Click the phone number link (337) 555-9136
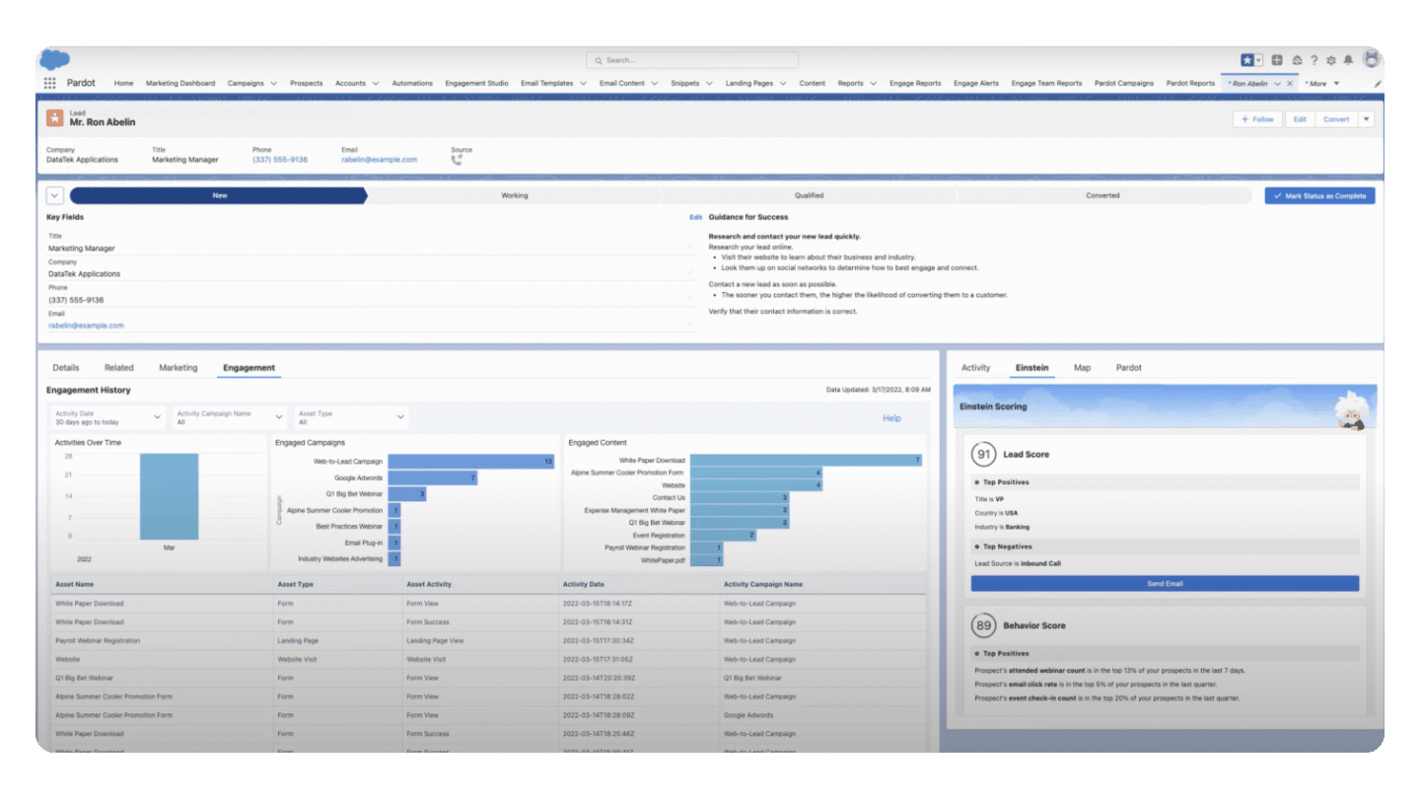 click(280, 160)
